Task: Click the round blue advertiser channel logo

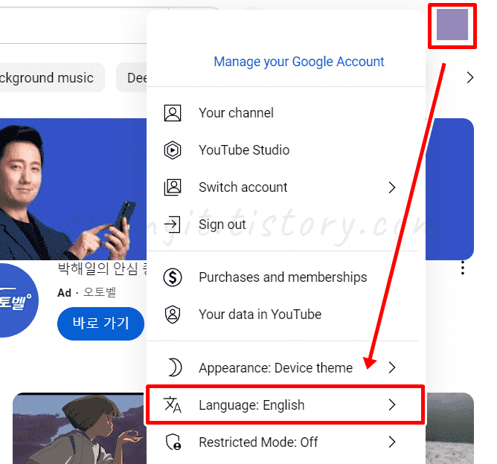Action: [16, 300]
